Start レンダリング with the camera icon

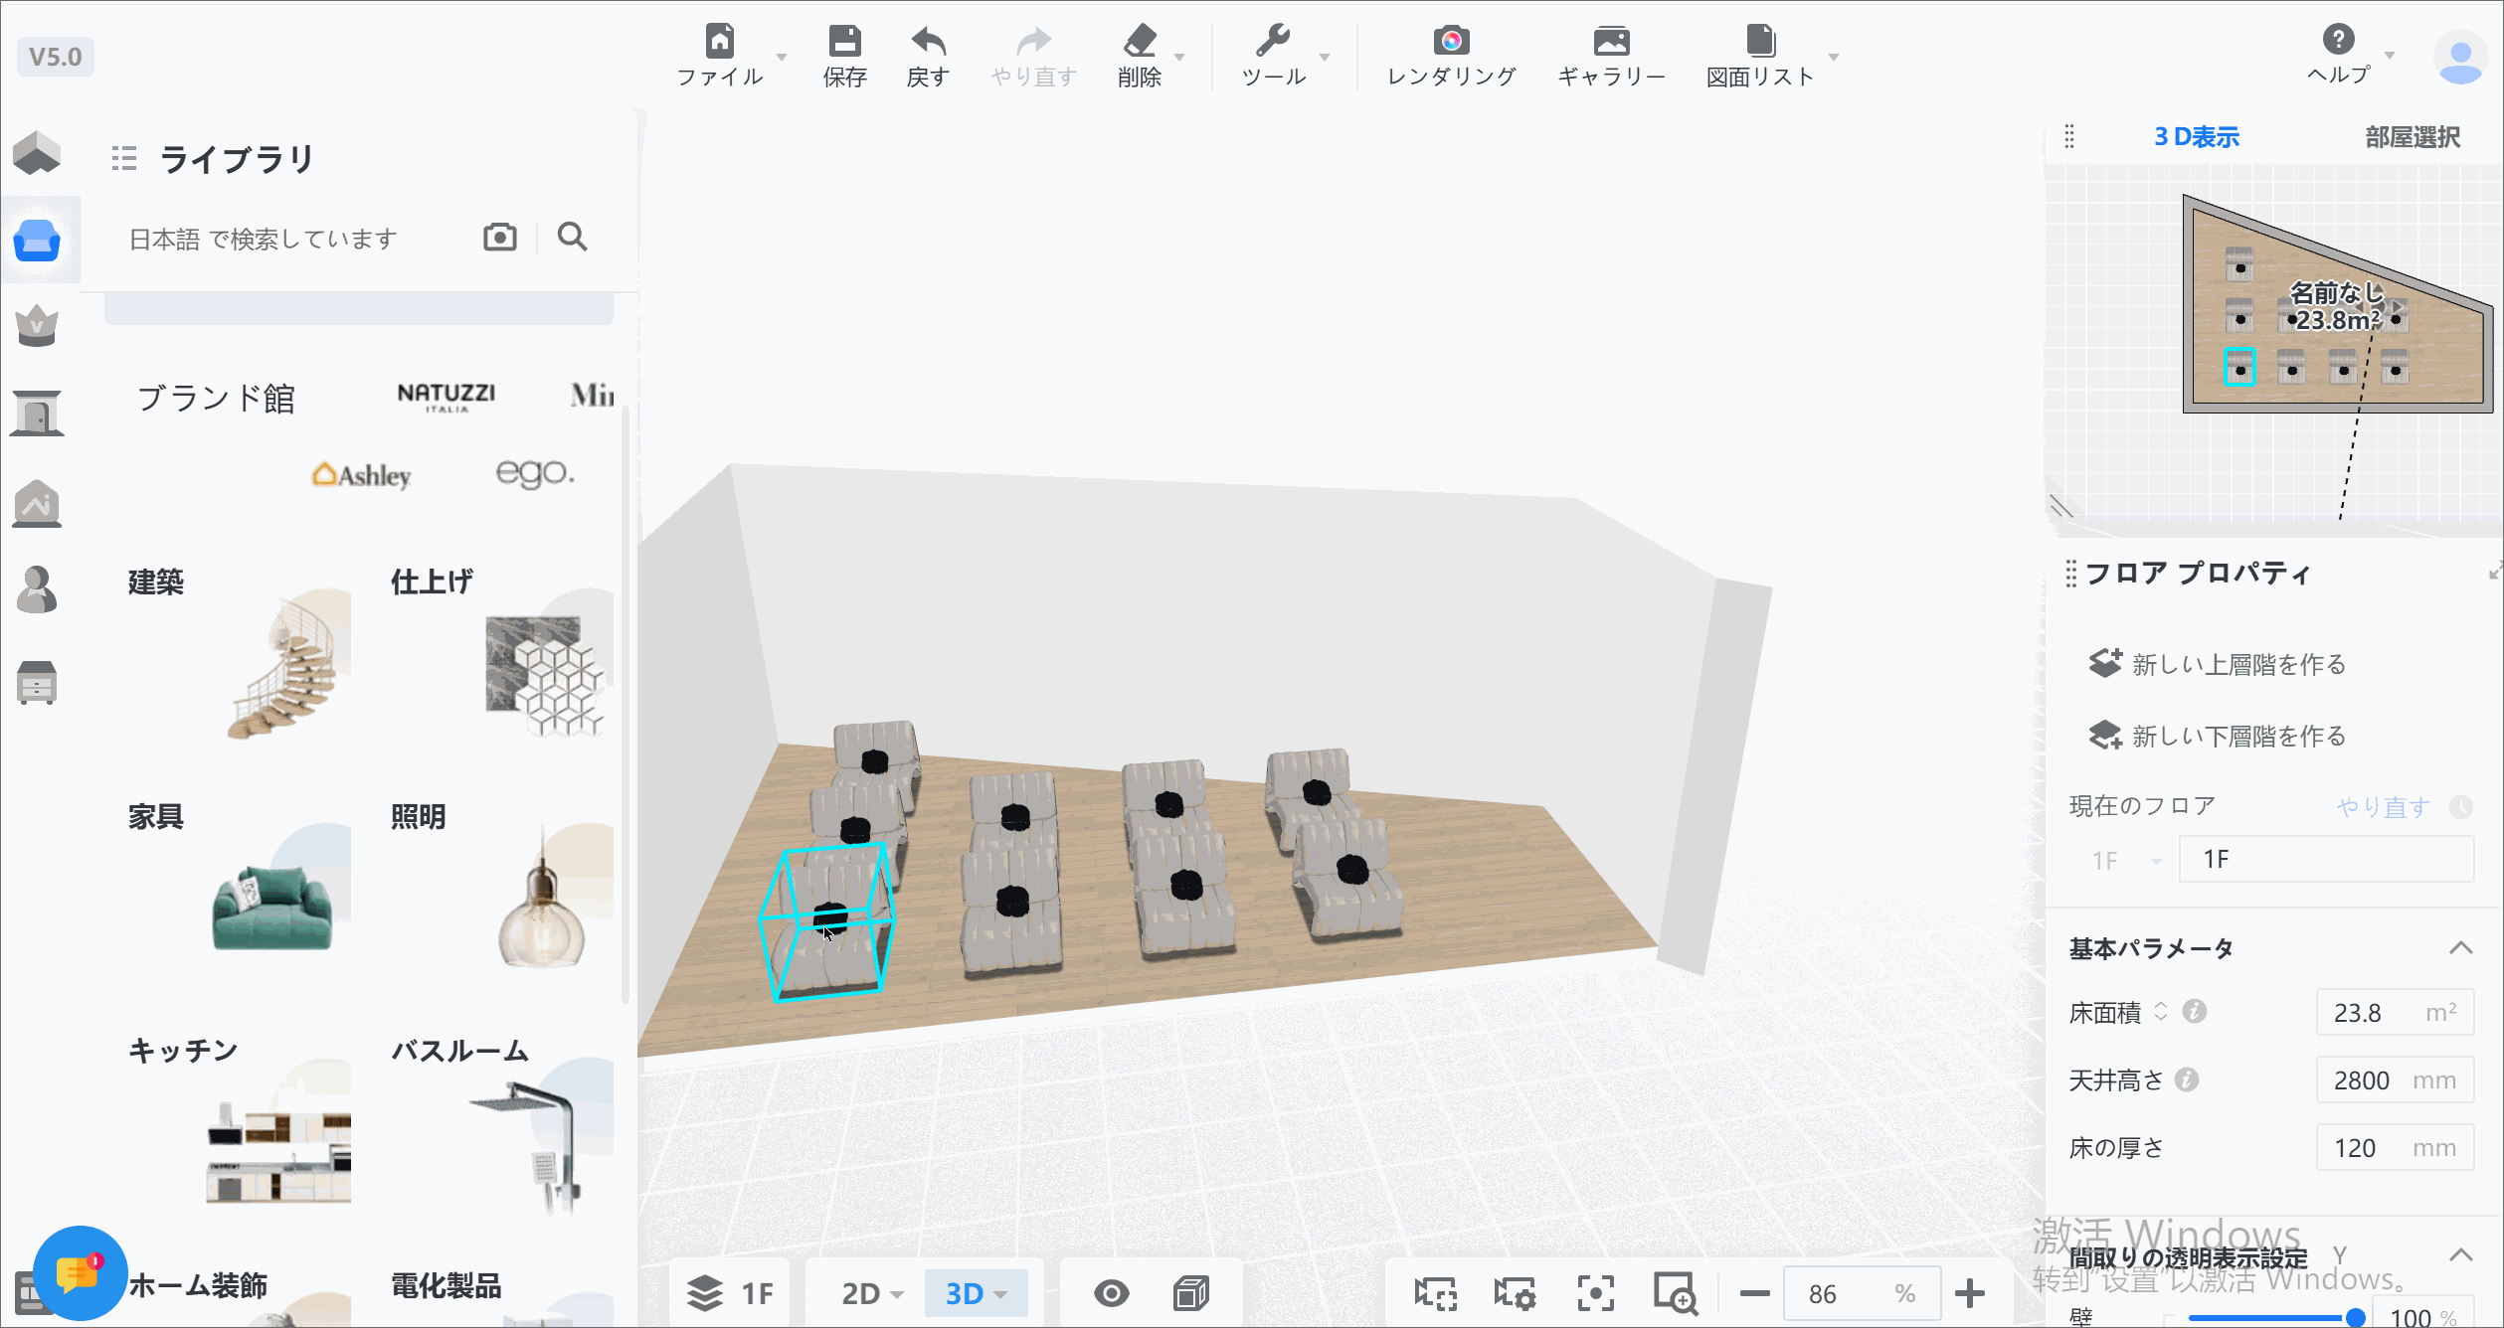tap(1452, 42)
